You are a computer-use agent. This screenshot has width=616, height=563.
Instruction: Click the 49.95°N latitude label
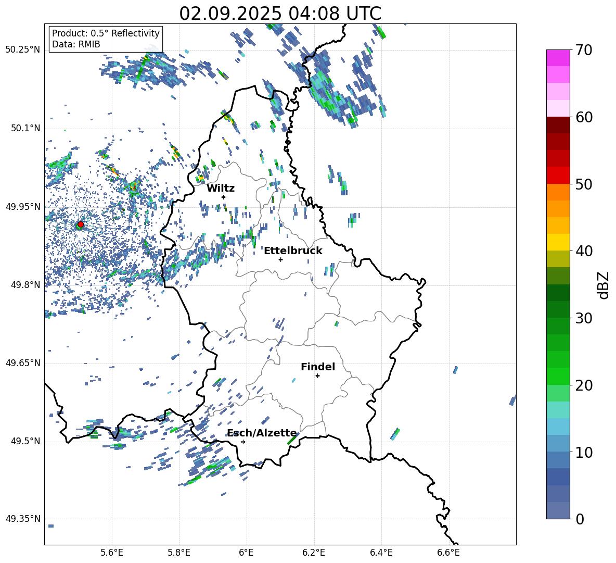[x=23, y=206]
